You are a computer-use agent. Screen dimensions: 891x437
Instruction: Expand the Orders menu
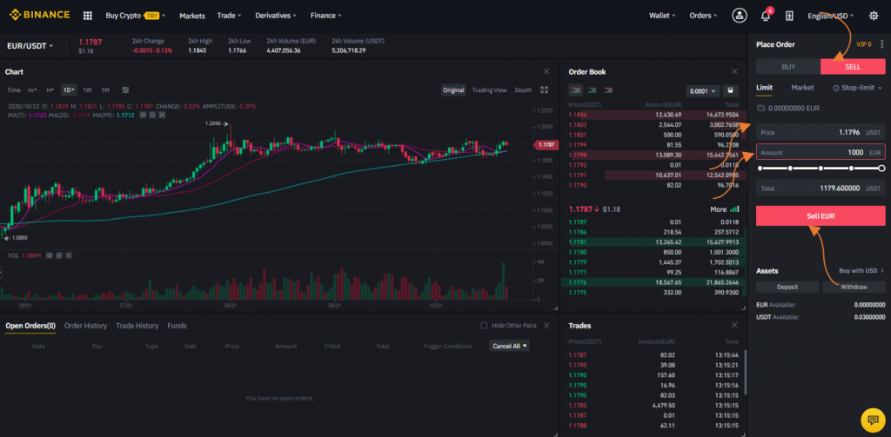(x=703, y=16)
